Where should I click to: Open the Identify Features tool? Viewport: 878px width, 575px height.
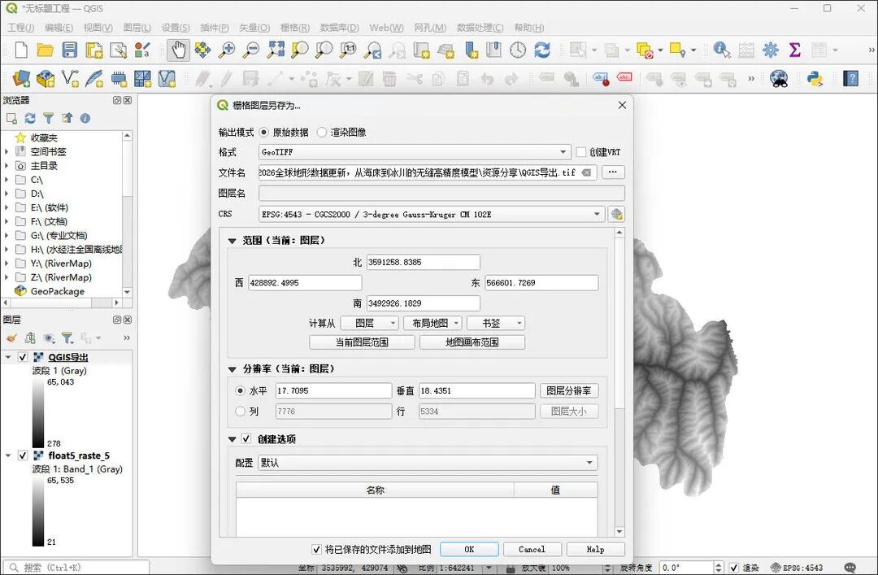coord(722,50)
